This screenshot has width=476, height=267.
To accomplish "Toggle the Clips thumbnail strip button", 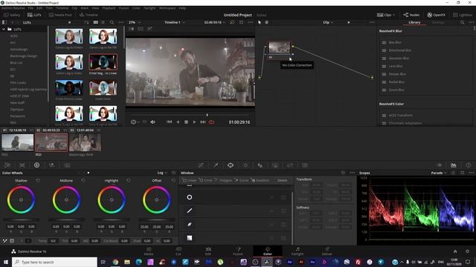I will coord(386,15).
